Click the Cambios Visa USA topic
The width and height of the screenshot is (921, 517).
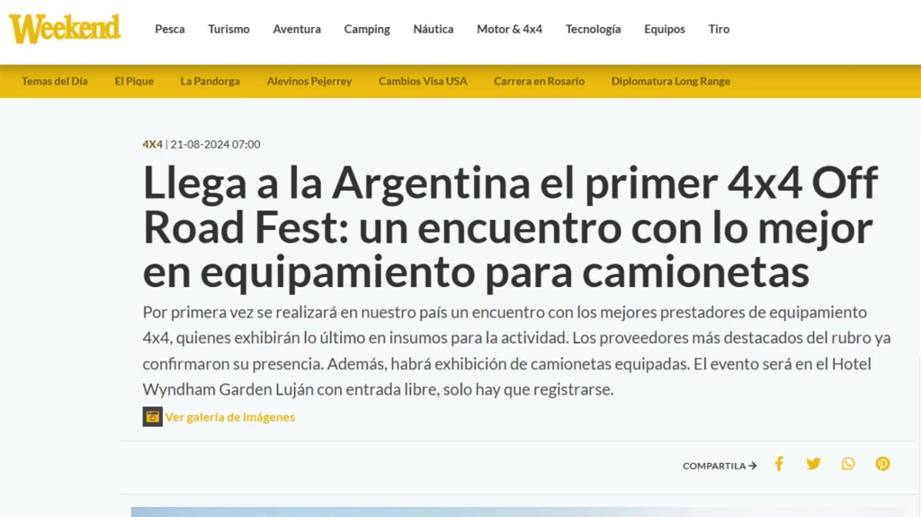coord(423,81)
